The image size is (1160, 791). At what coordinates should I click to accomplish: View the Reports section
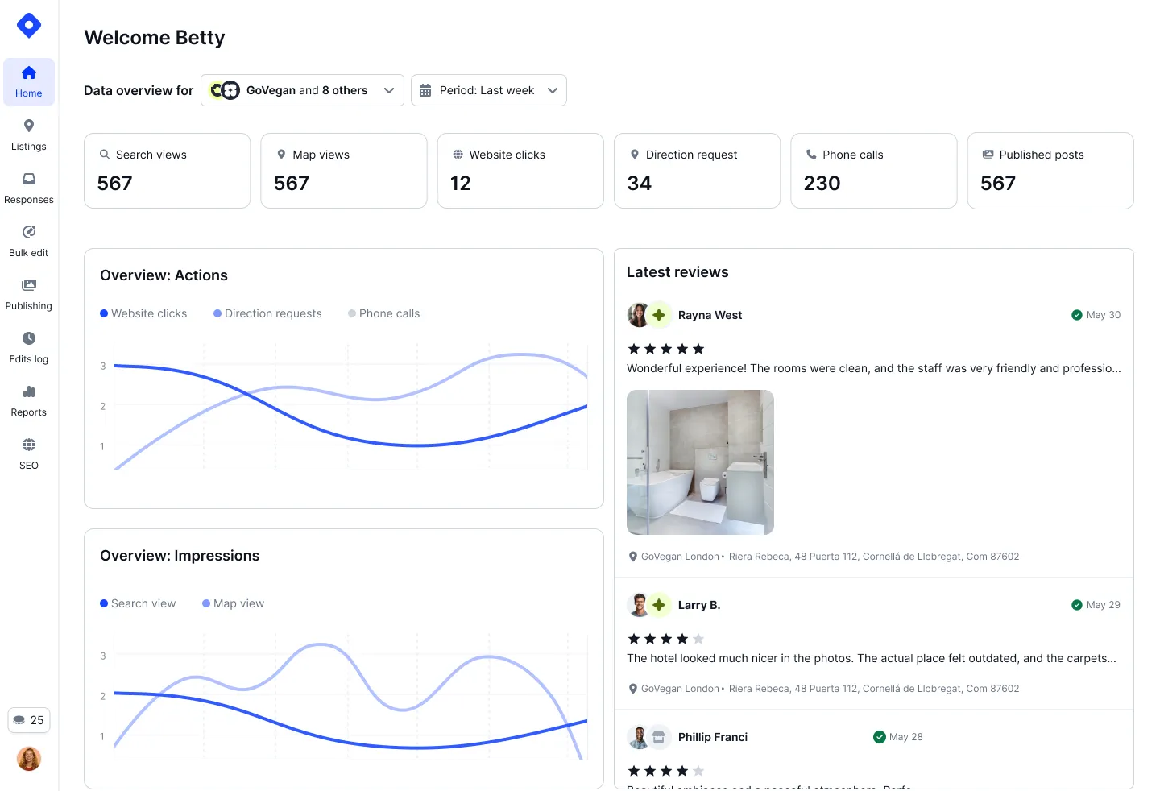click(x=29, y=400)
